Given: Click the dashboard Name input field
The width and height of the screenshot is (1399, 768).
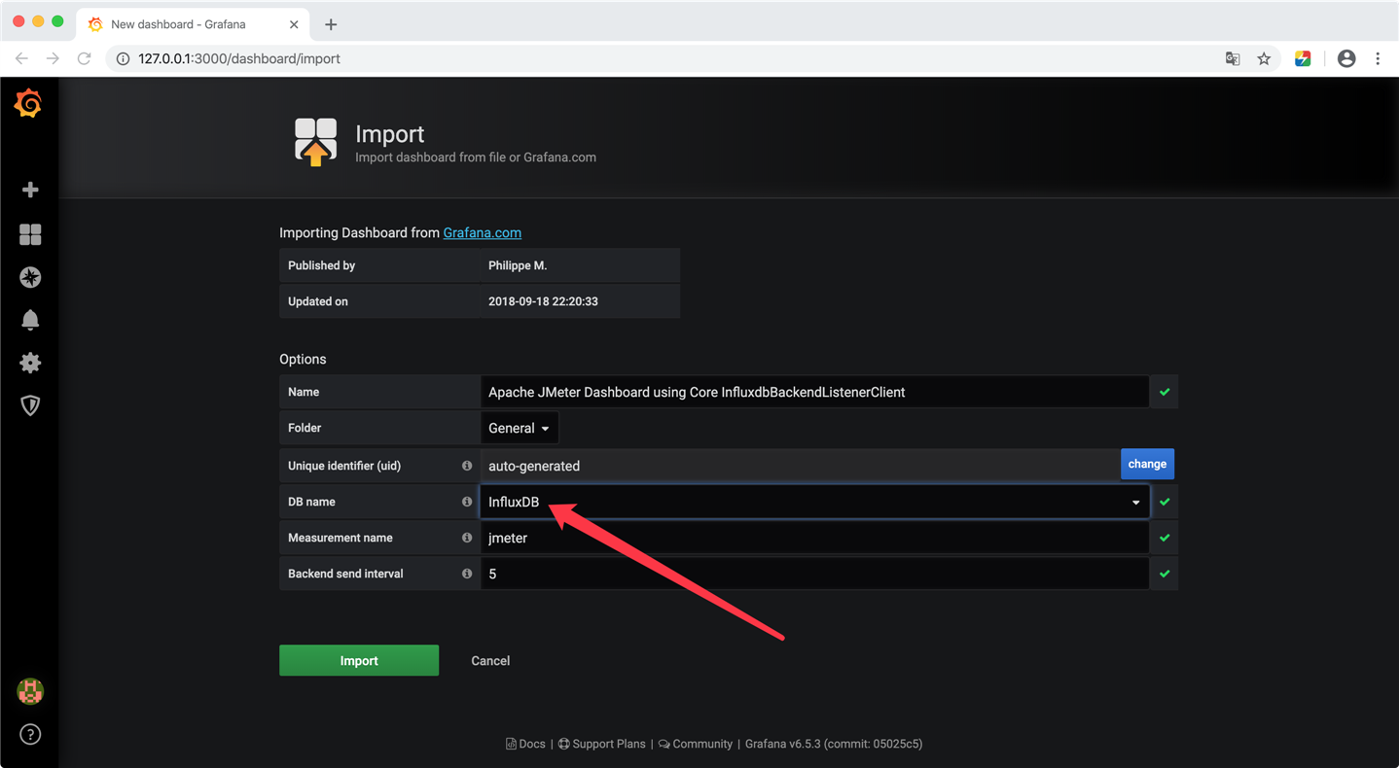Looking at the screenshot, I should coord(814,392).
